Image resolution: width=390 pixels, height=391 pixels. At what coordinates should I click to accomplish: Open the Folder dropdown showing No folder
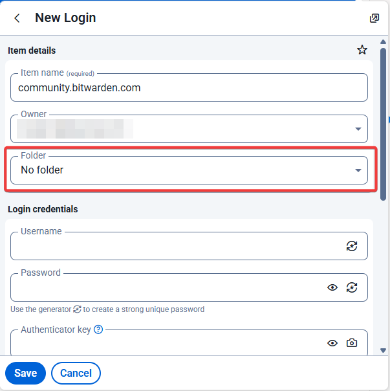189,170
